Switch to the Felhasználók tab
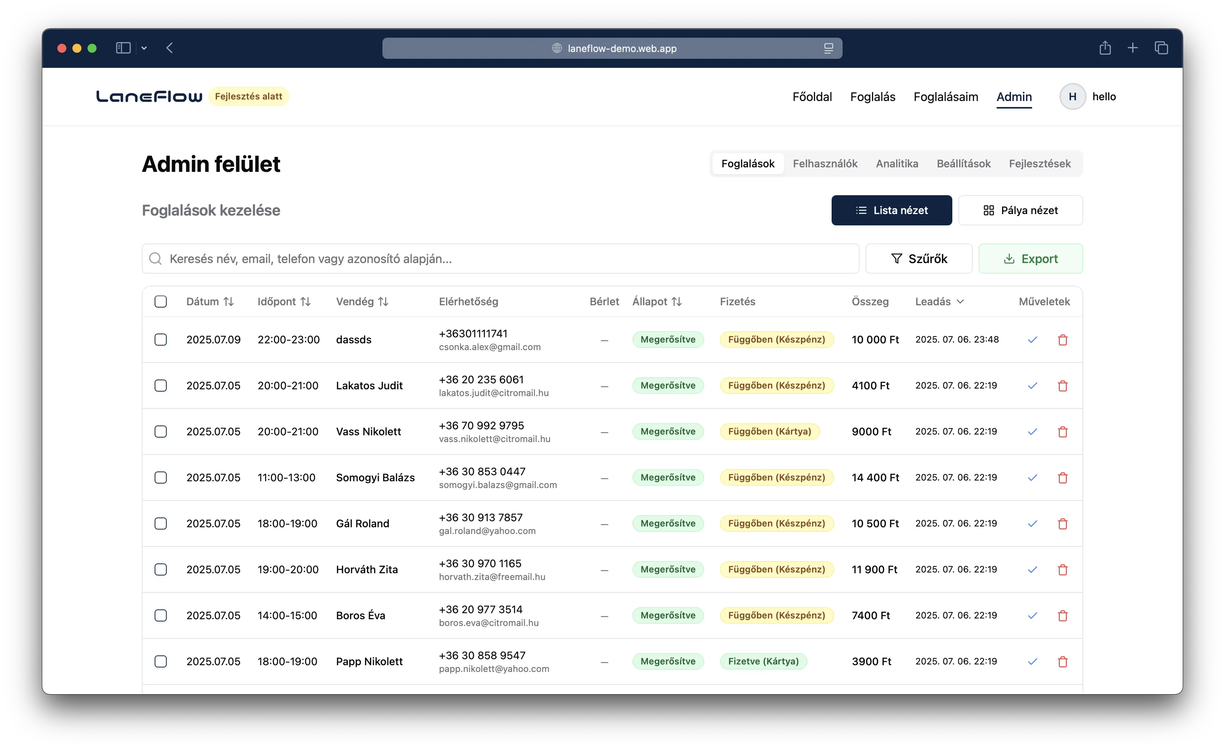This screenshot has width=1225, height=750. tap(825, 164)
